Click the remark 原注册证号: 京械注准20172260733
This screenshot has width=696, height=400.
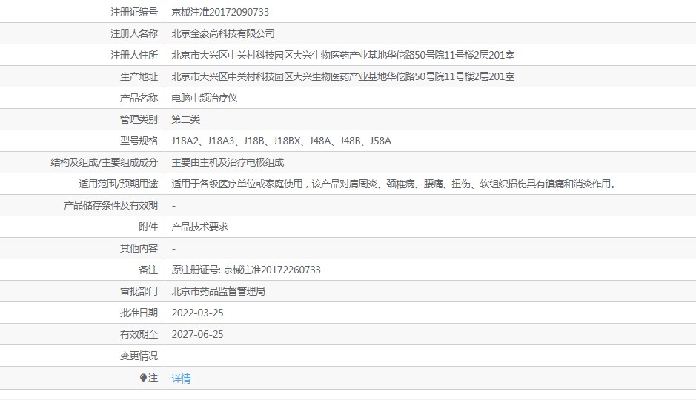[x=246, y=270]
